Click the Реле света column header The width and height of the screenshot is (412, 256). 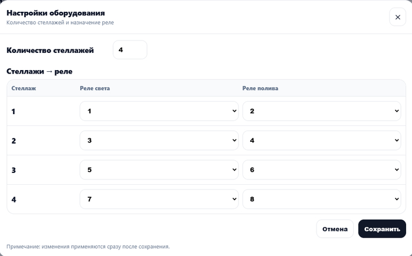[95, 88]
